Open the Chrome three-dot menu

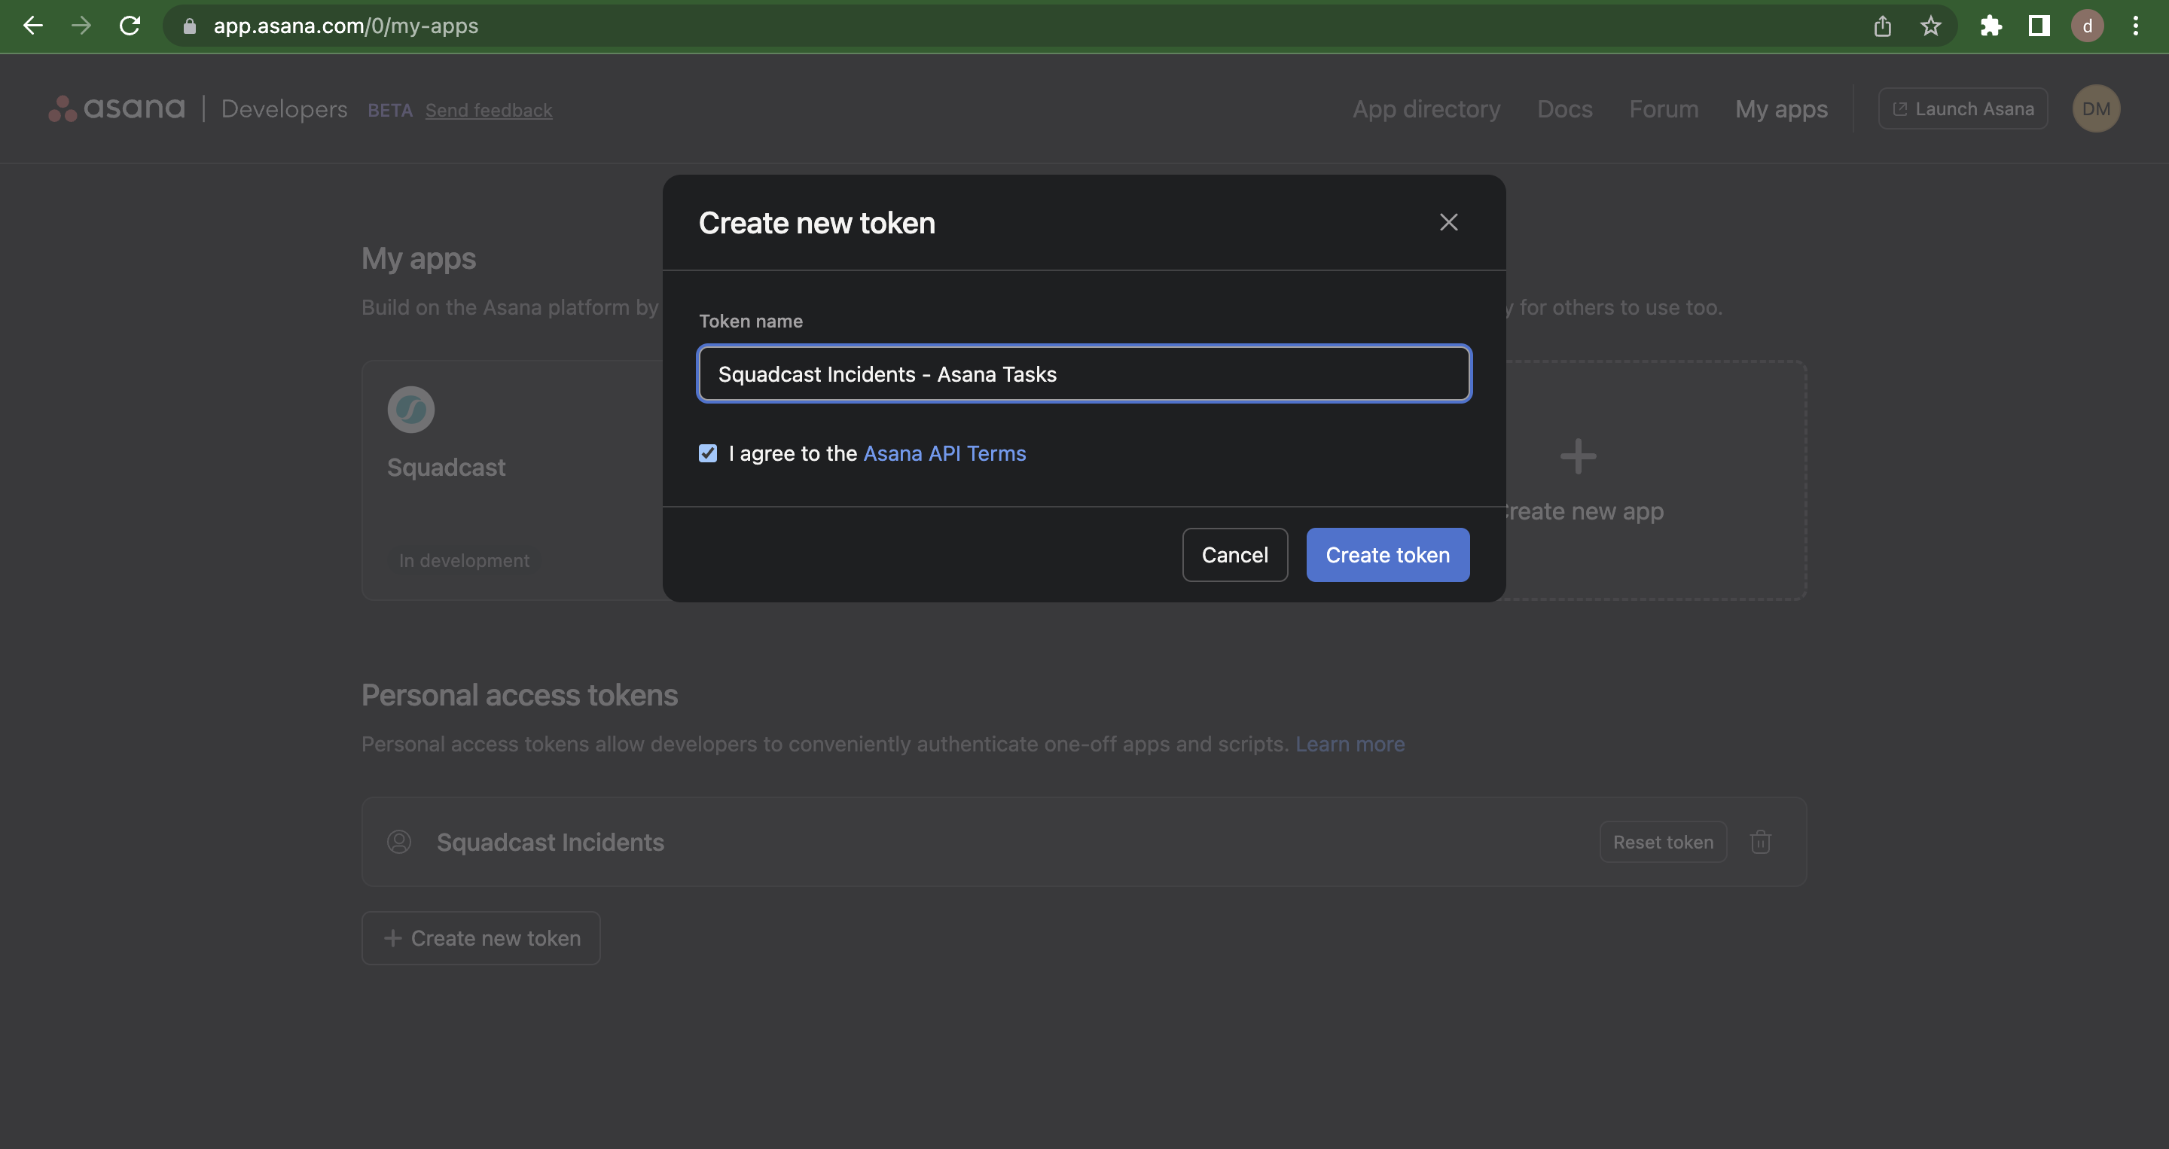click(x=2135, y=26)
